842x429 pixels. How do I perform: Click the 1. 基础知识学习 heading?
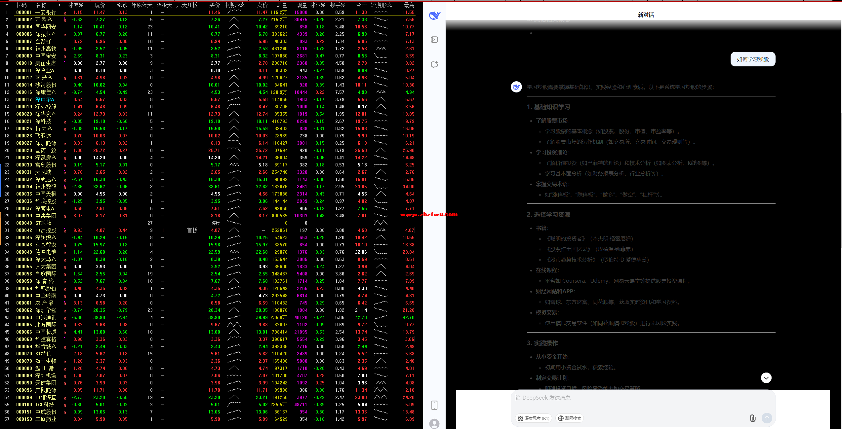point(548,107)
